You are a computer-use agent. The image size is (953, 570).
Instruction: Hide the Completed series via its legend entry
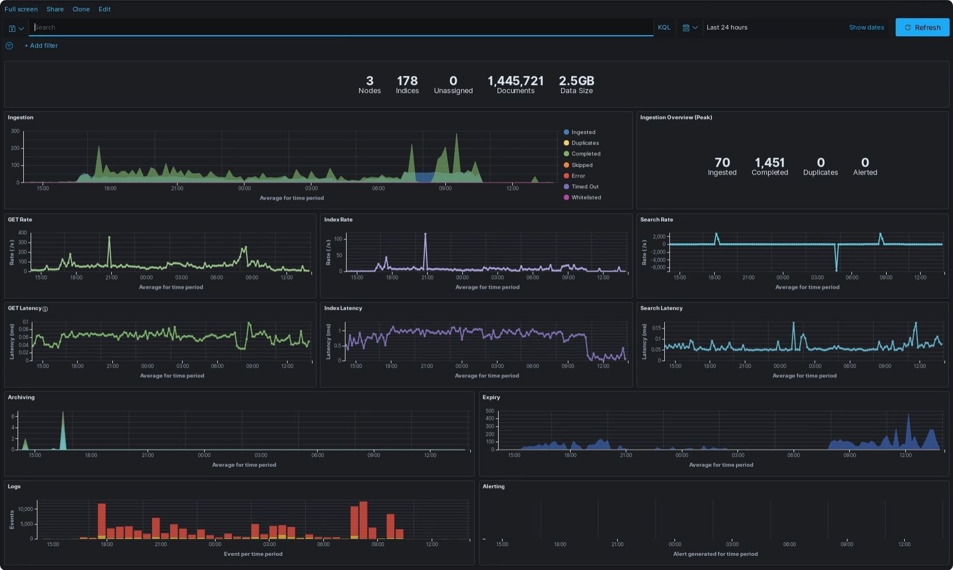point(585,154)
